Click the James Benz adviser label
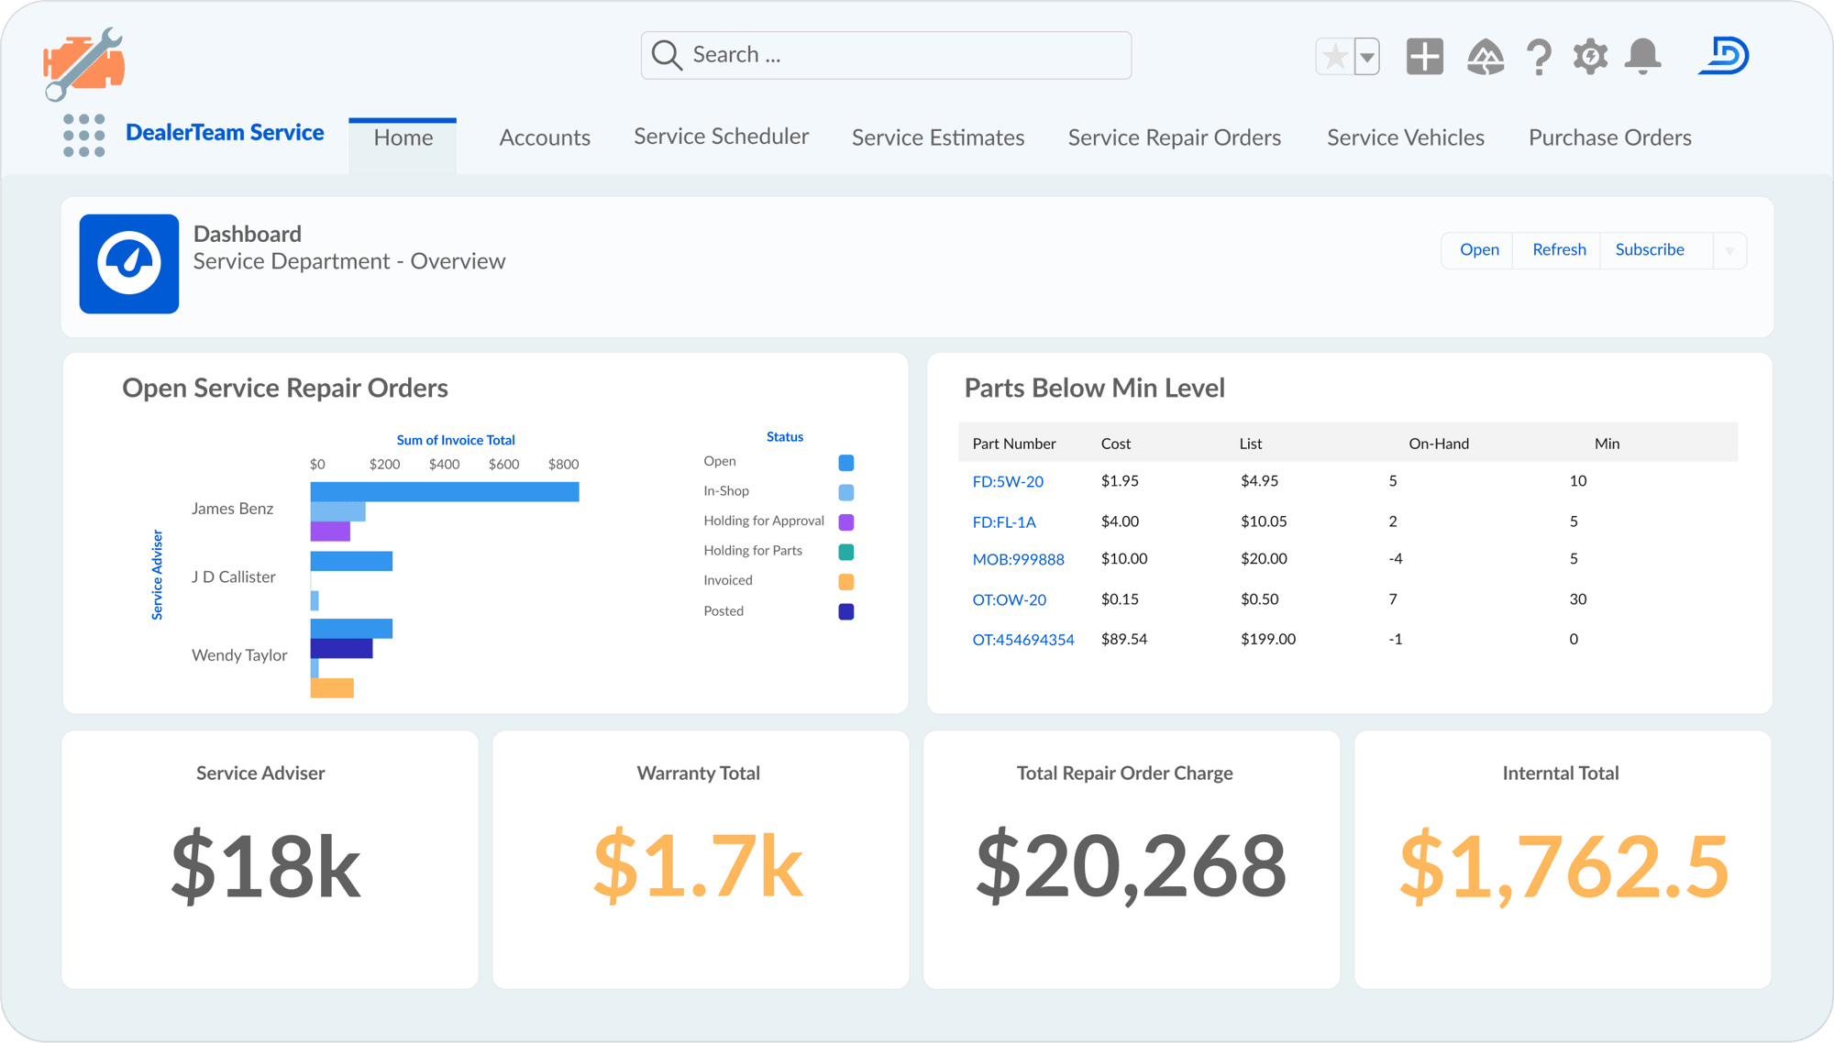This screenshot has width=1834, height=1043. (232, 509)
